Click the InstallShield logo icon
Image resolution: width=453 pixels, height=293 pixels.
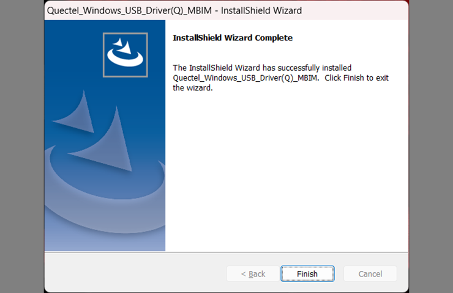pos(125,54)
